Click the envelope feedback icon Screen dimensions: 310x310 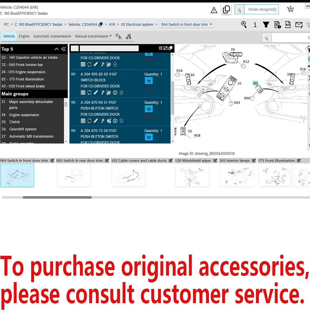(299, 25)
